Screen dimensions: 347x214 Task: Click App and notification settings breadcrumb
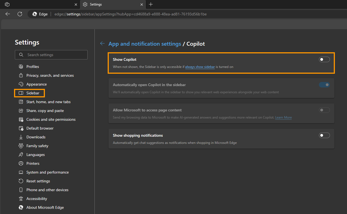(145, 44)
